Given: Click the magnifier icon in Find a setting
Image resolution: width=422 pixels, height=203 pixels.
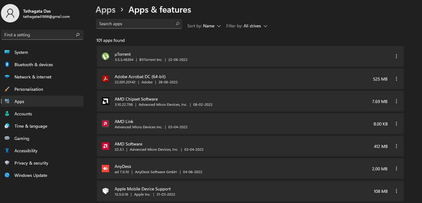Looking at the screenshot, I should click(78, 35).
